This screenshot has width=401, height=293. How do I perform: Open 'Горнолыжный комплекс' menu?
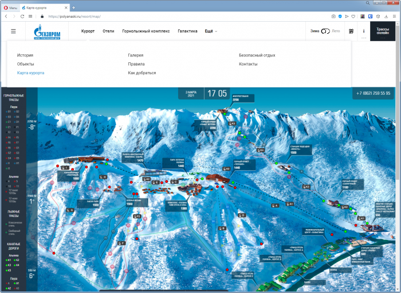pyautogui.click(x=146, y=31)
